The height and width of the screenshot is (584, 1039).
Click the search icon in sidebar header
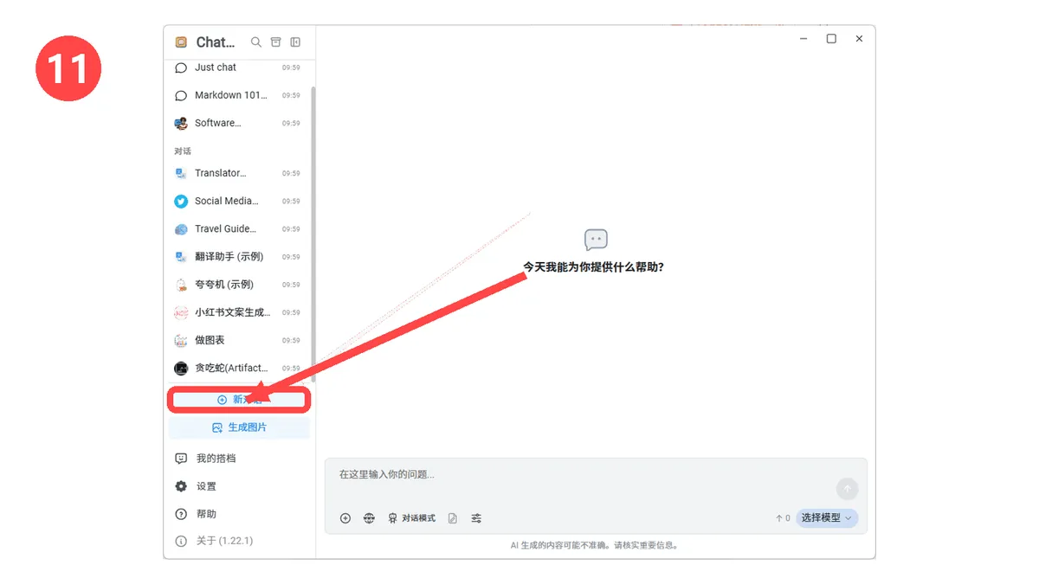[256, 42]
